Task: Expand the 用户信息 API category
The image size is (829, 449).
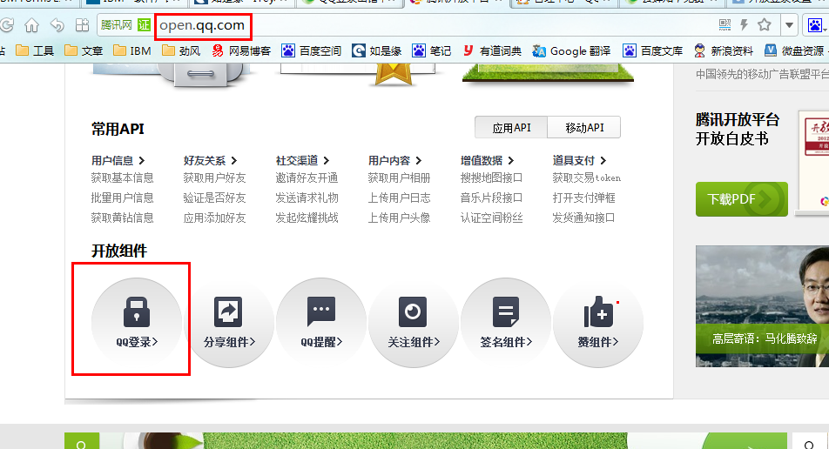Action: click(118, 160)
